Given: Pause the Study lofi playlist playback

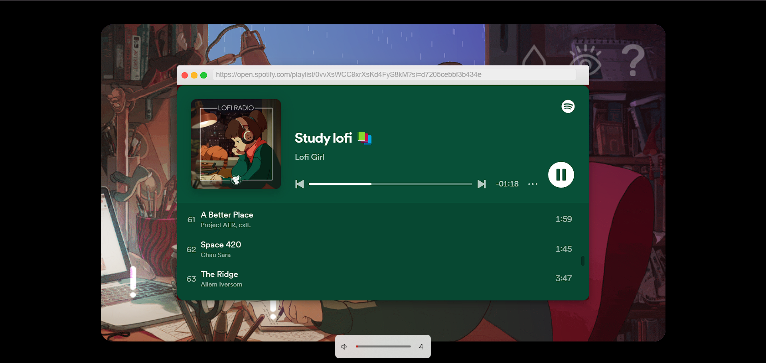Looking at the screenshot, I should click(561, 175).
